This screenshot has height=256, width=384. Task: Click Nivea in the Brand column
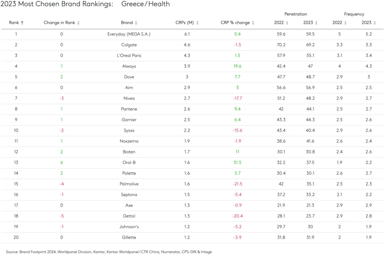129,99
